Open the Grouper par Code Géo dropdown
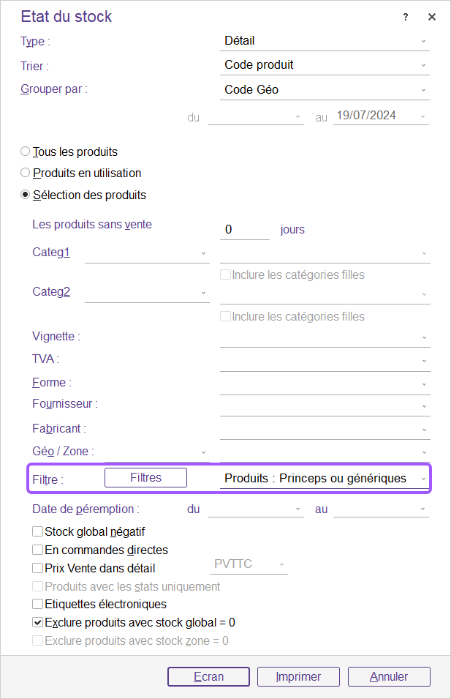 click(x=325, y=90)
